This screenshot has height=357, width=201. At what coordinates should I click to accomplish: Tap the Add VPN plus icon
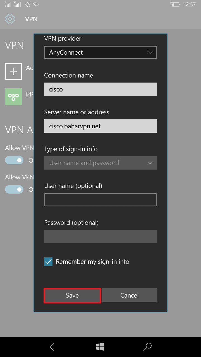pyautogui.click(x=13, y=72)
